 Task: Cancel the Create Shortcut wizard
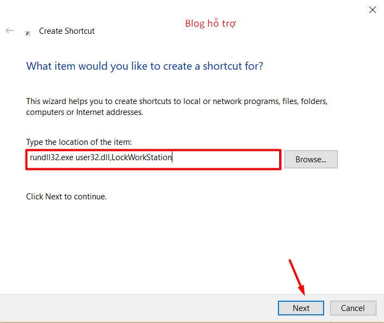[x=352, y=308]
